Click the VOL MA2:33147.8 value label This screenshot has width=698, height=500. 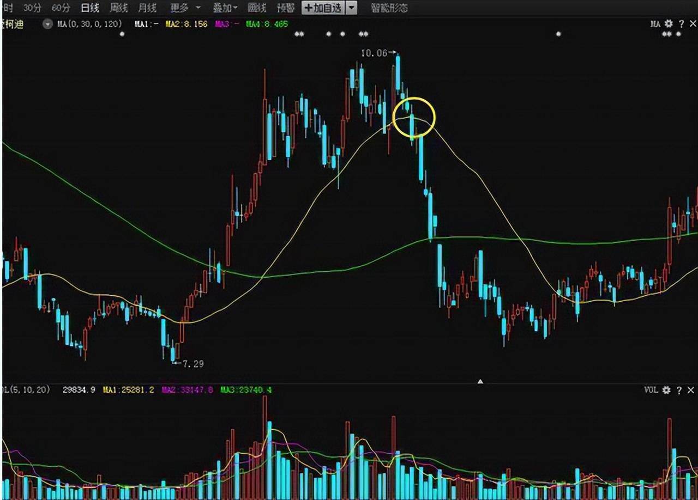pos(187,390)
